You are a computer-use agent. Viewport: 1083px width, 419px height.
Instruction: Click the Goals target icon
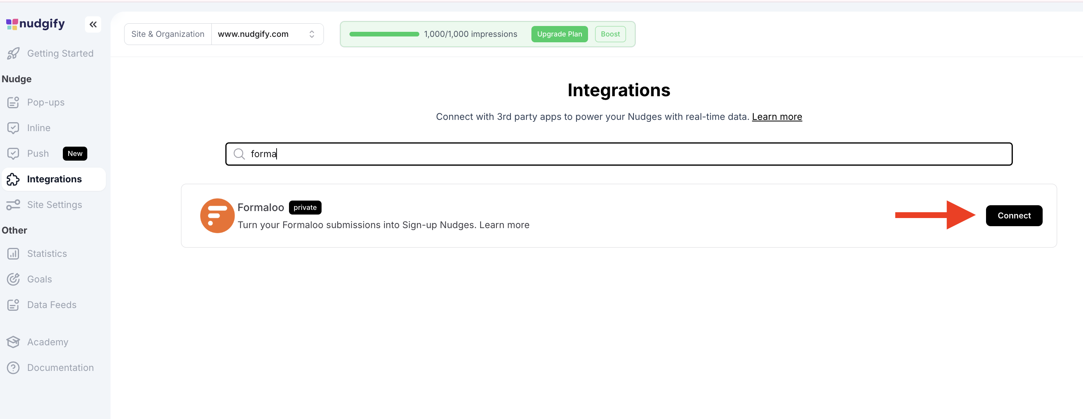[13, 279]
